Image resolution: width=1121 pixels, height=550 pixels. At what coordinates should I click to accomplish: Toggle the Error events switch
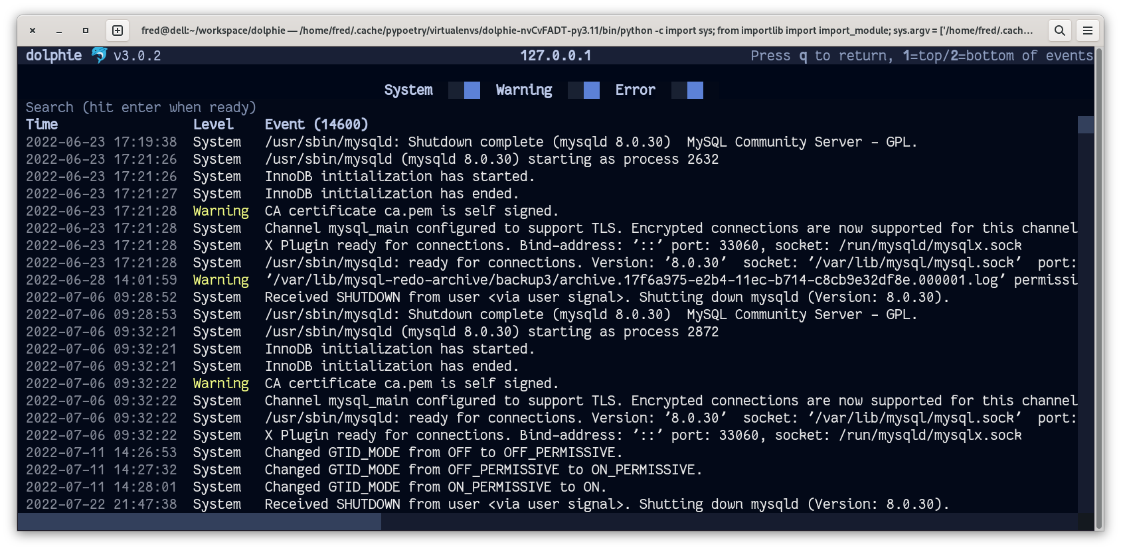[x=687, y=90]
